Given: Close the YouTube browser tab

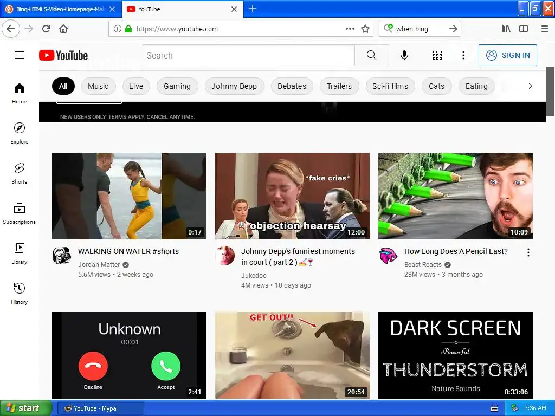Looking at the screenshot, I should [x=234, y=9].
